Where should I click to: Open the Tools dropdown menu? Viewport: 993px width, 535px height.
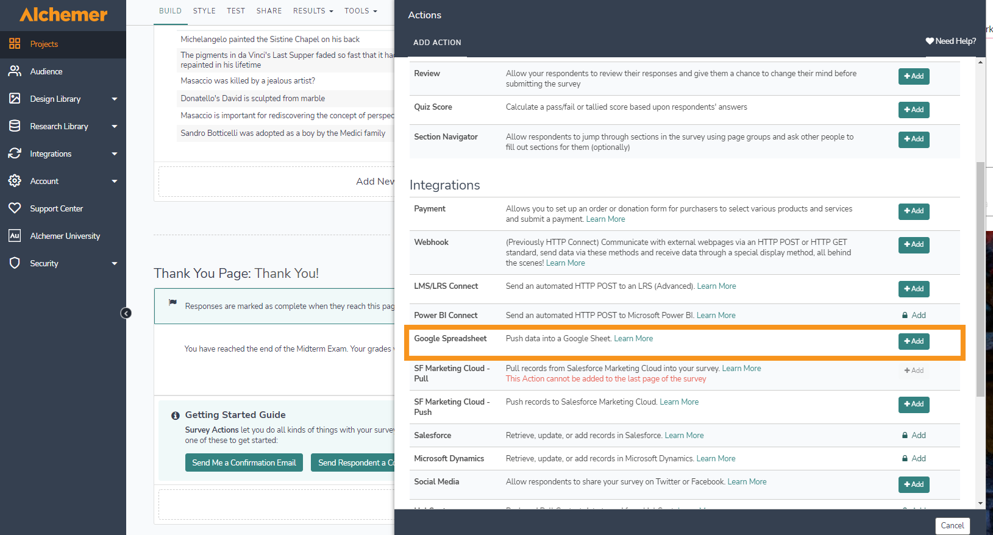click(x=360, y=11)
